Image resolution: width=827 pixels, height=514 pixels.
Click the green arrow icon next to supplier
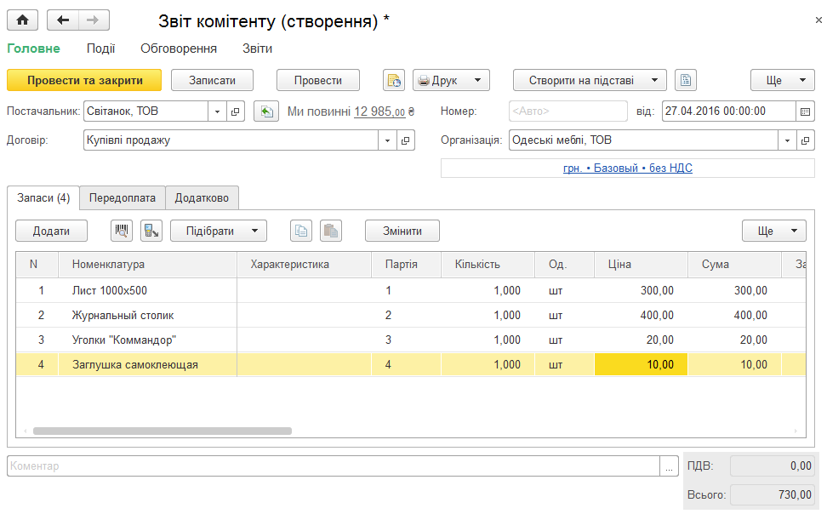pyautogui.click(x=266, y=111)
